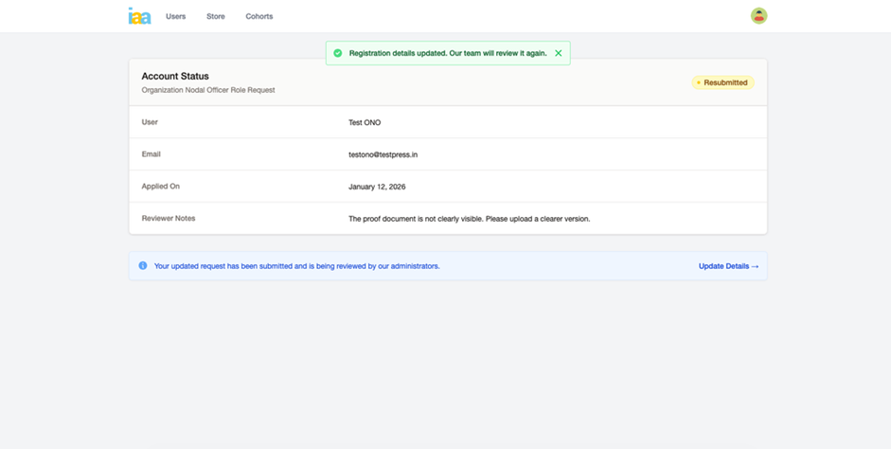Click the Organization Nodal Officer Role Request subtitle
Screen dimensions: 891x449
pyautogui.click(x=208, y=90)
